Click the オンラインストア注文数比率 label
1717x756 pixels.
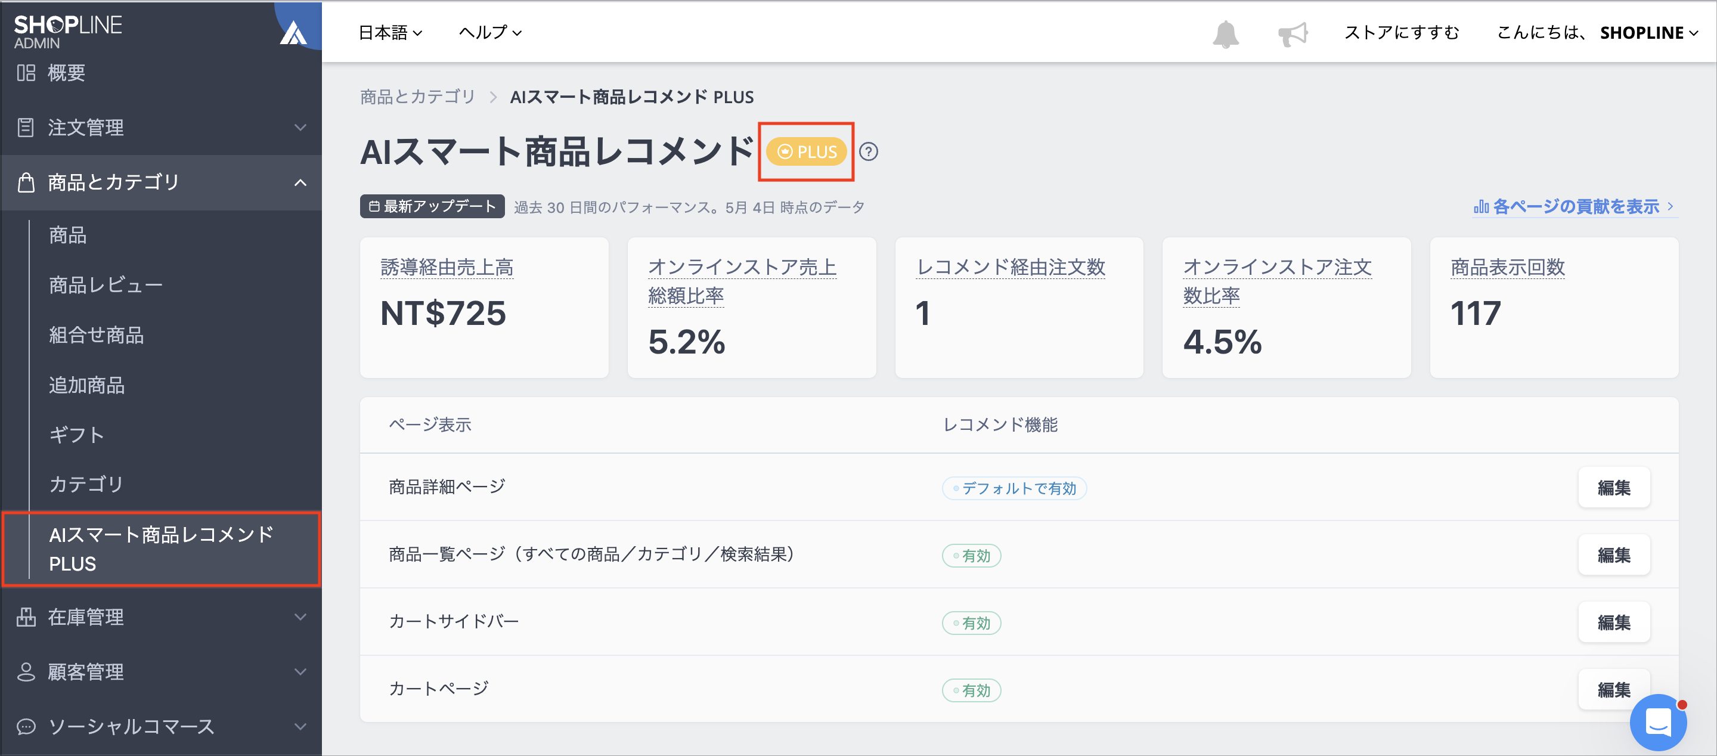pos(1277,282)
